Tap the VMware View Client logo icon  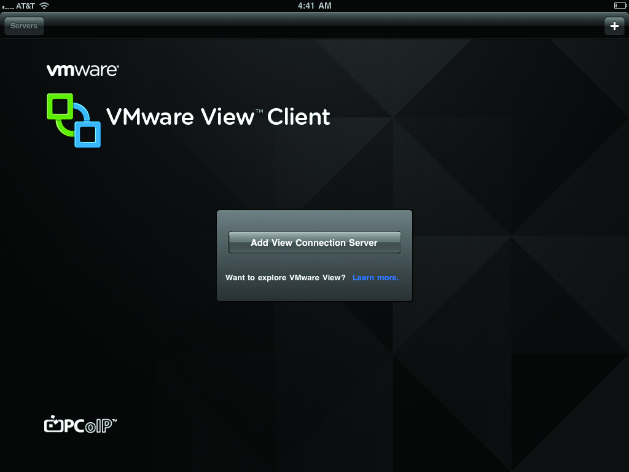pyautogui.click(x=74, y=120)
